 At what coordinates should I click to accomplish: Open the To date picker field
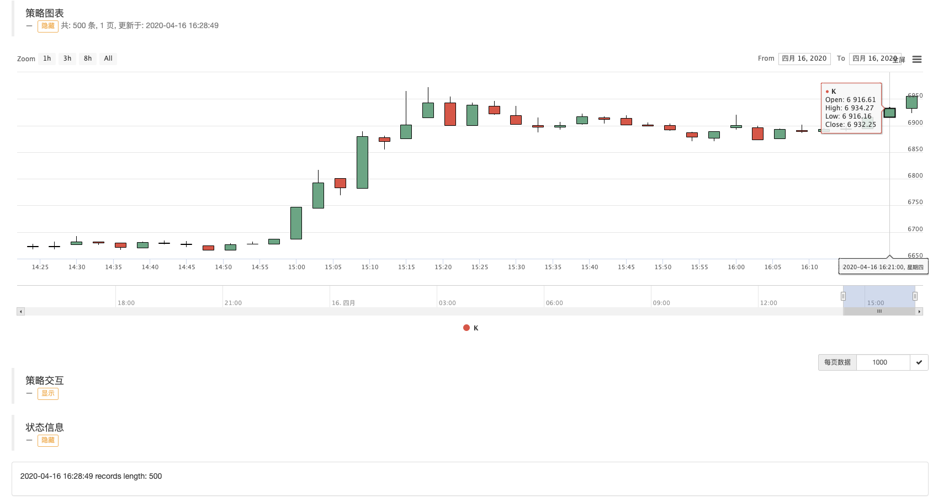point(872,58)
